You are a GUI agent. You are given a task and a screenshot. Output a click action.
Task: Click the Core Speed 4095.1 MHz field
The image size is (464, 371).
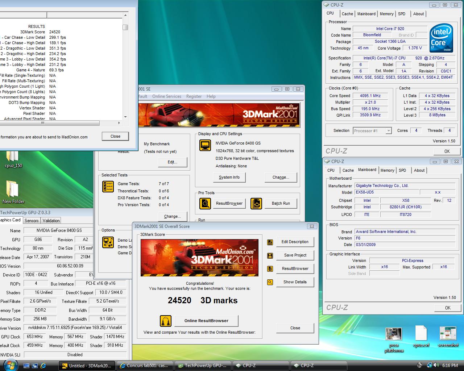pos(370,96)
